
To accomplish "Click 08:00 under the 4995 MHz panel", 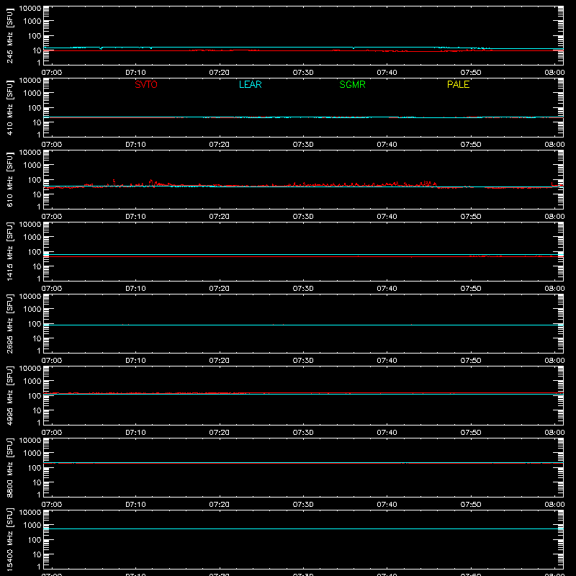I will [x=554, y=433].
